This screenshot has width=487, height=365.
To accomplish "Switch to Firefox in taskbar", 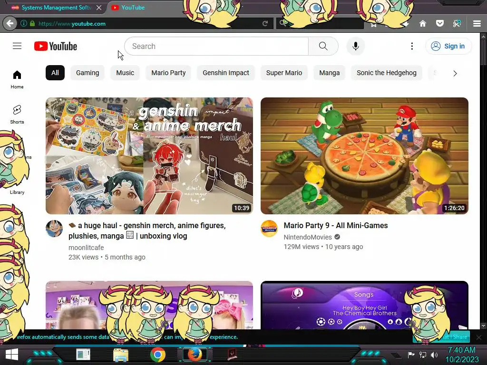I will tap(195, 355).
